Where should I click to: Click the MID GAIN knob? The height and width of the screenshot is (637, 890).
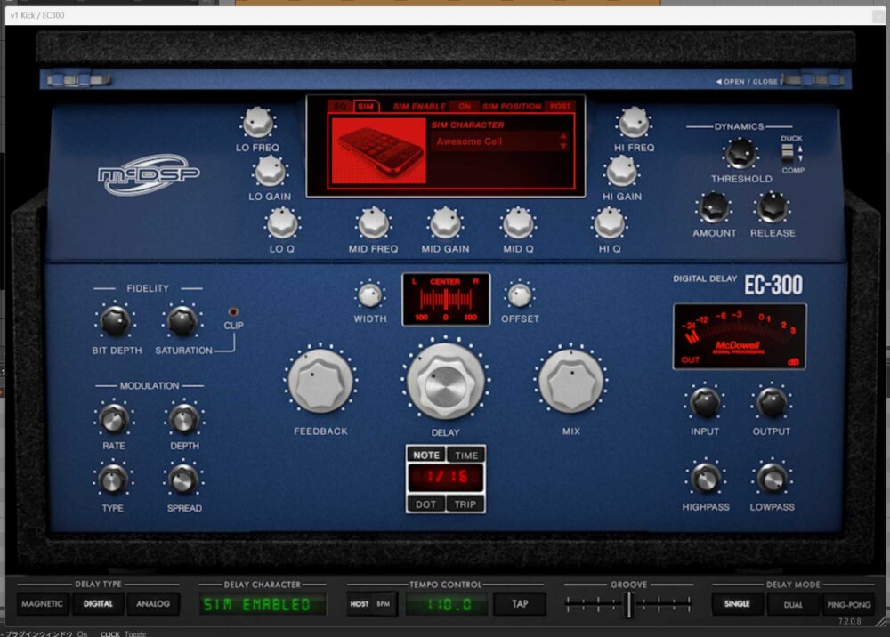(x=446, y=223)
